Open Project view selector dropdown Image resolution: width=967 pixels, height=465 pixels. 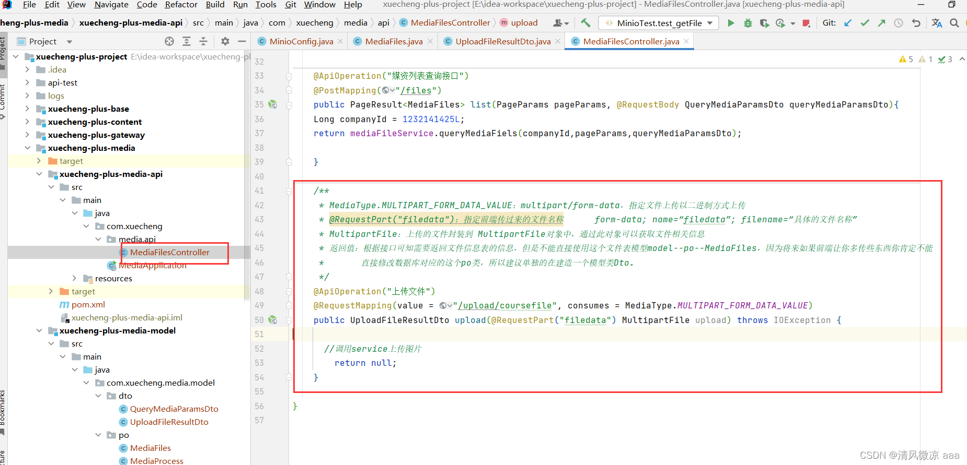70,42
